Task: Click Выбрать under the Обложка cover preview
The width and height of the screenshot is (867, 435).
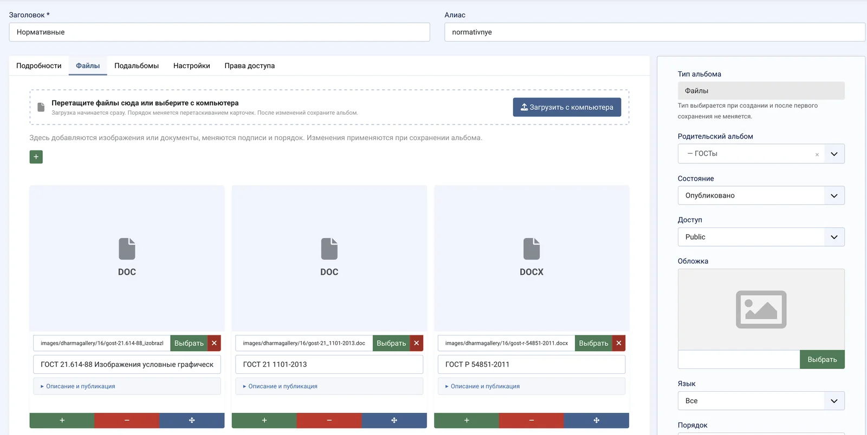Action: (822, 359)
